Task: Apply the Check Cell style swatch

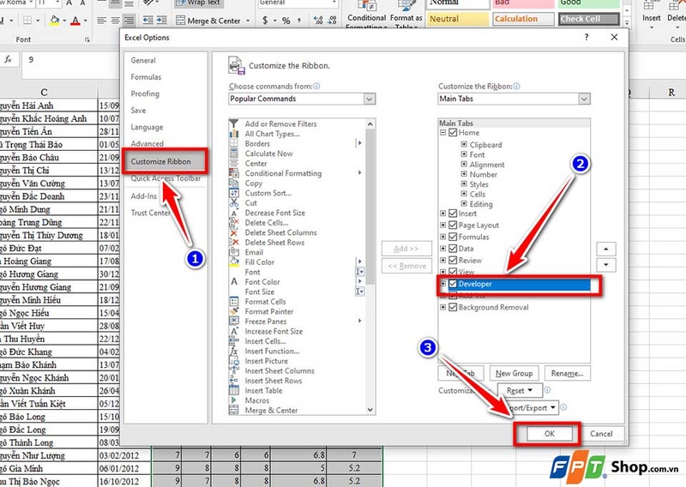Action: pos(589,19)
